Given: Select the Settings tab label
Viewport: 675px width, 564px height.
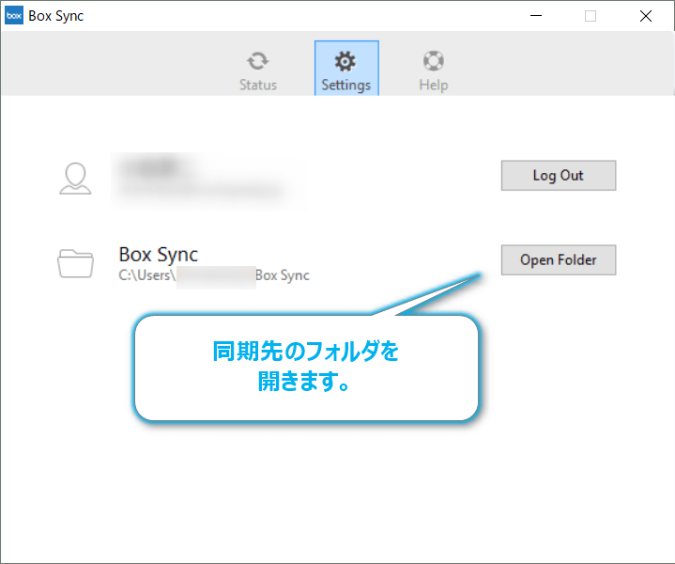Looking at the screenshot, I should tap(345, 85).
